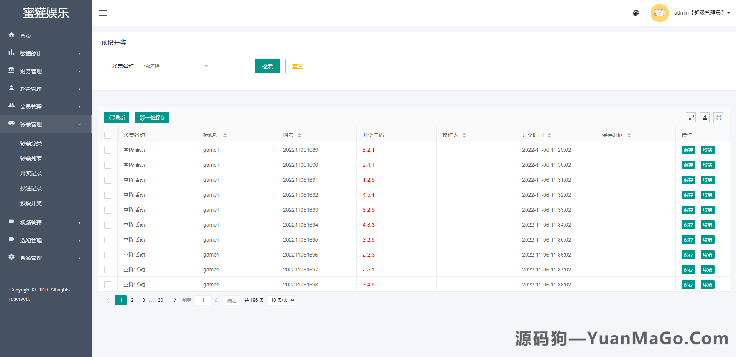Click the page number jump input field
The image size is (736, 357).
click(x=203, y=300)
